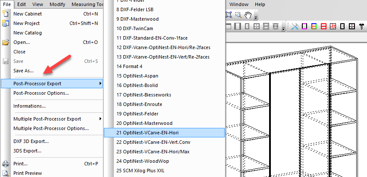Open the Modify menu

click(x=58, y=4)
